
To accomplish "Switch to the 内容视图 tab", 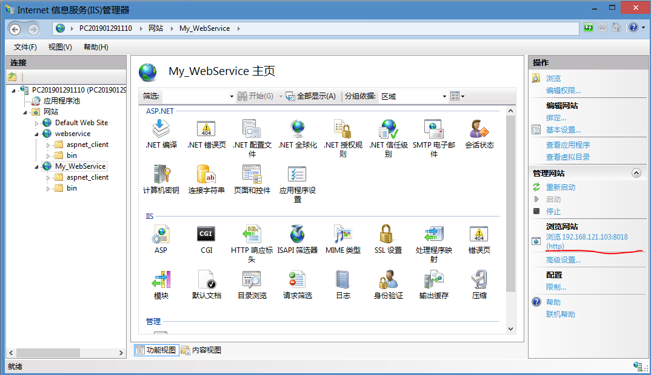I will coord(201,350).
